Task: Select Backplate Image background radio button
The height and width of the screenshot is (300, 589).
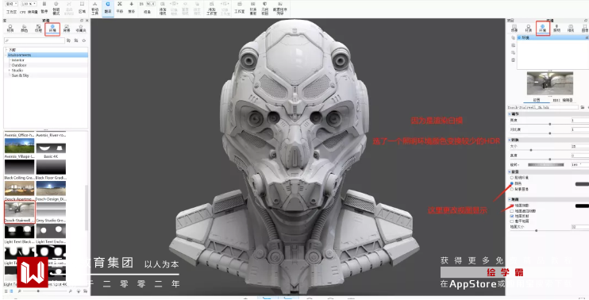Action: click(x=512, y=189)
